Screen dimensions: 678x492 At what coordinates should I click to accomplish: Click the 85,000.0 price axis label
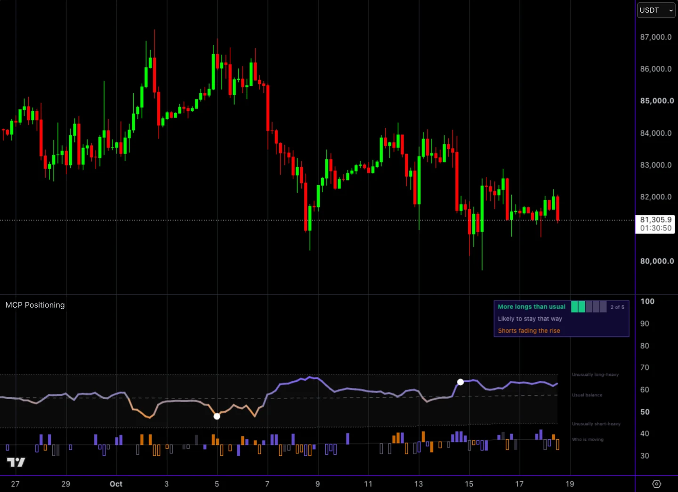[656, 101]
